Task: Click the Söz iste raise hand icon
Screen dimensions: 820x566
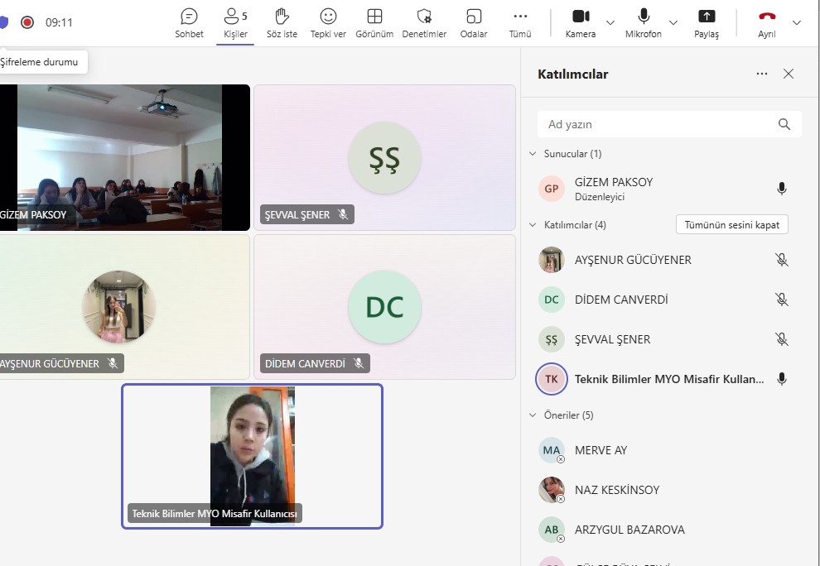Action: 282,22
